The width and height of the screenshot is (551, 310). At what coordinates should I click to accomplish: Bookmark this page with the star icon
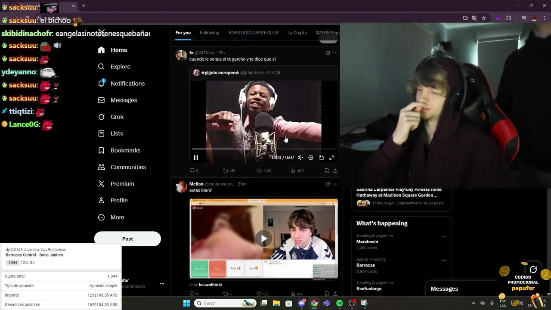tap(484, 18)
